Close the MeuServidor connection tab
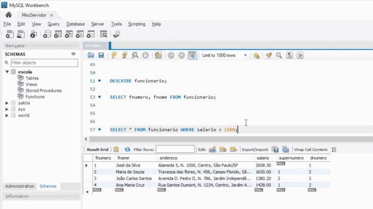The width and height of the screenshot is (373, 209). 51,15
